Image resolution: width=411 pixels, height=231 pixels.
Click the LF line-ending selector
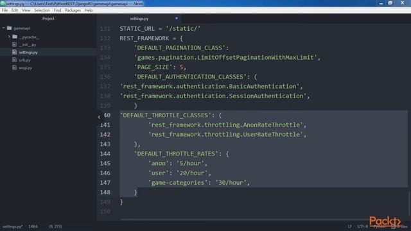tap(350, 227)
